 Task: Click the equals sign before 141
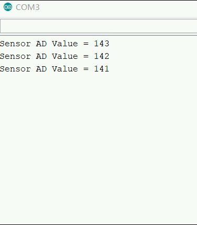86,69
